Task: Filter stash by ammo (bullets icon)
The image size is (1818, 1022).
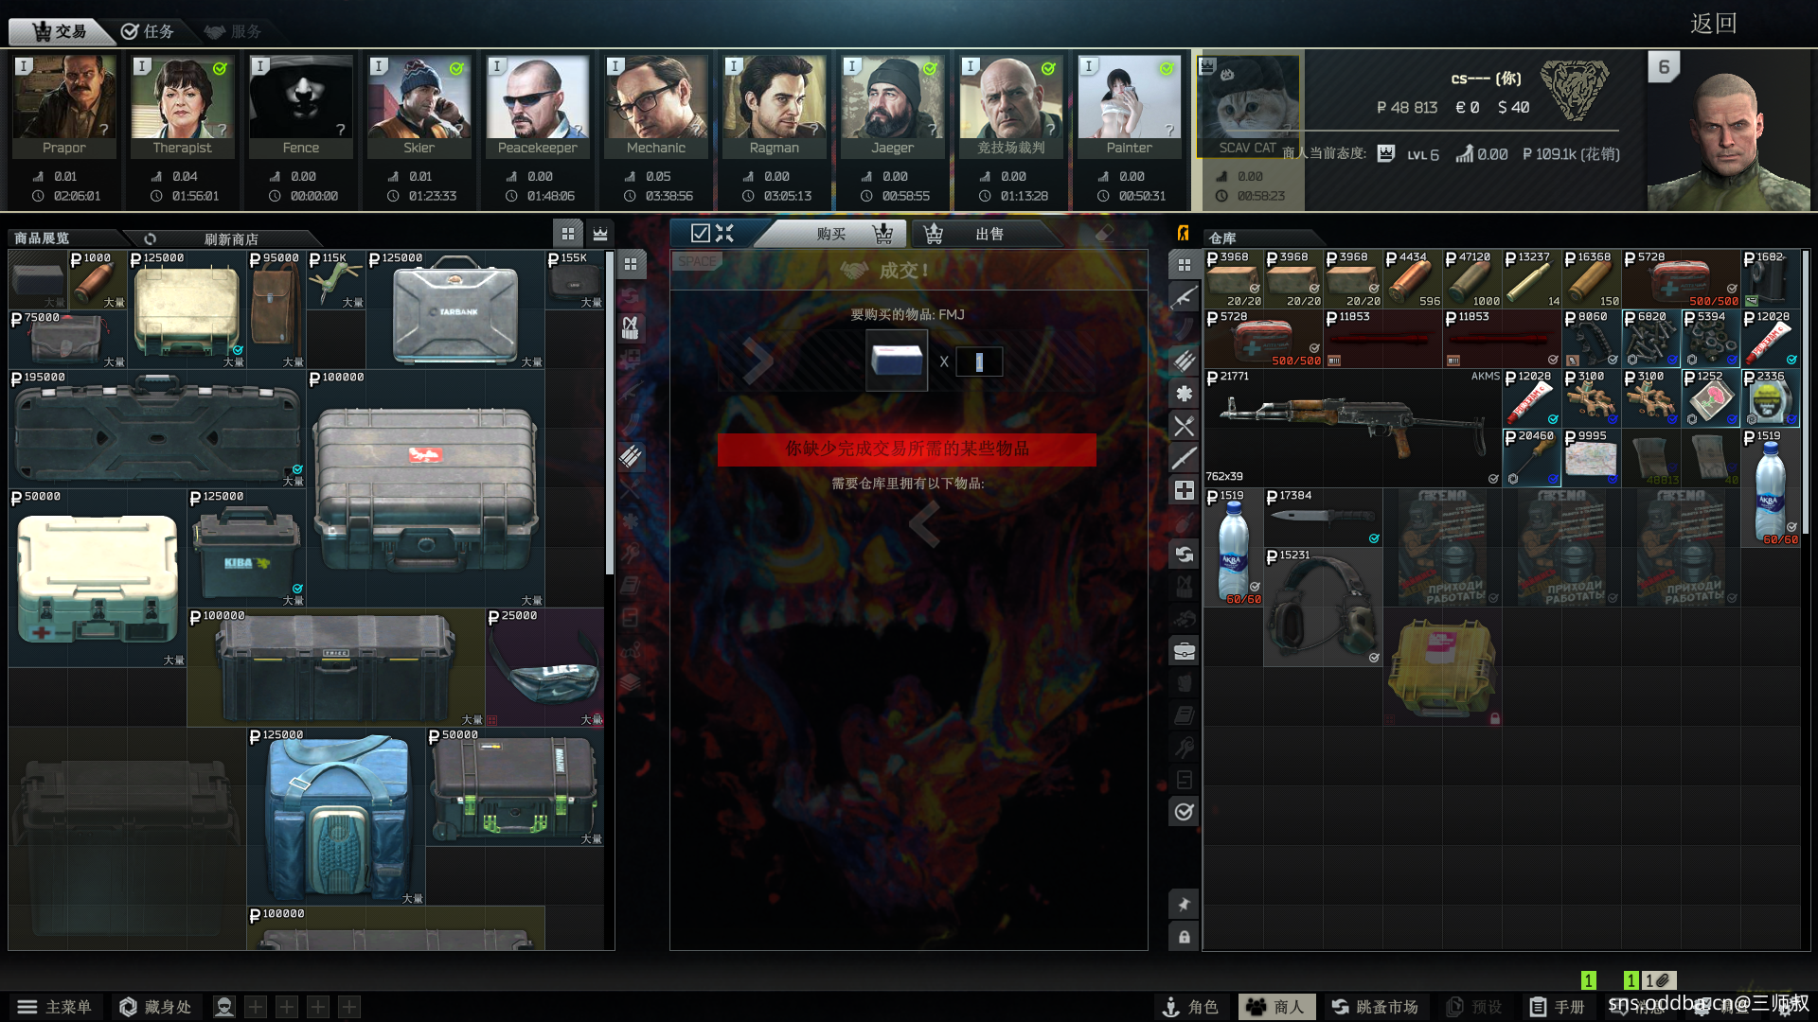Action: click(1184, 361)
